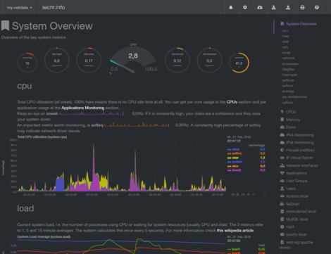
Task: Click the import snapshot upload icon
Action: pos(288,7)
